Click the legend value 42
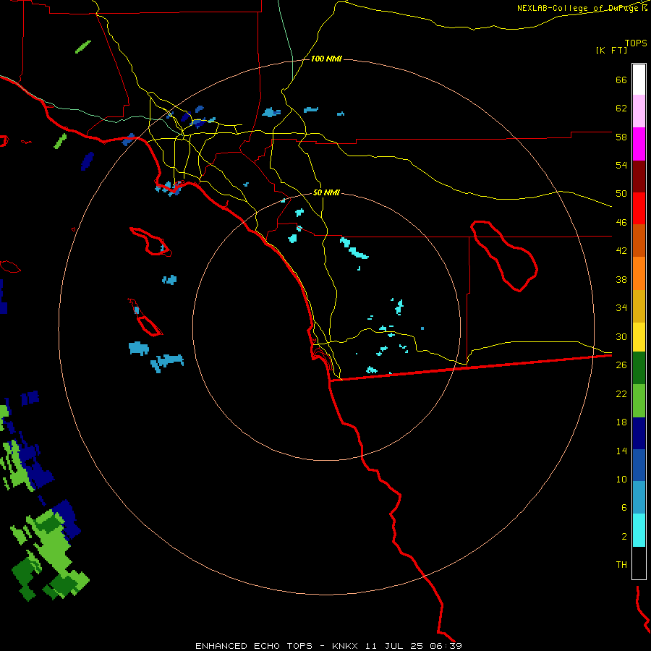 [x=621, y=251]
